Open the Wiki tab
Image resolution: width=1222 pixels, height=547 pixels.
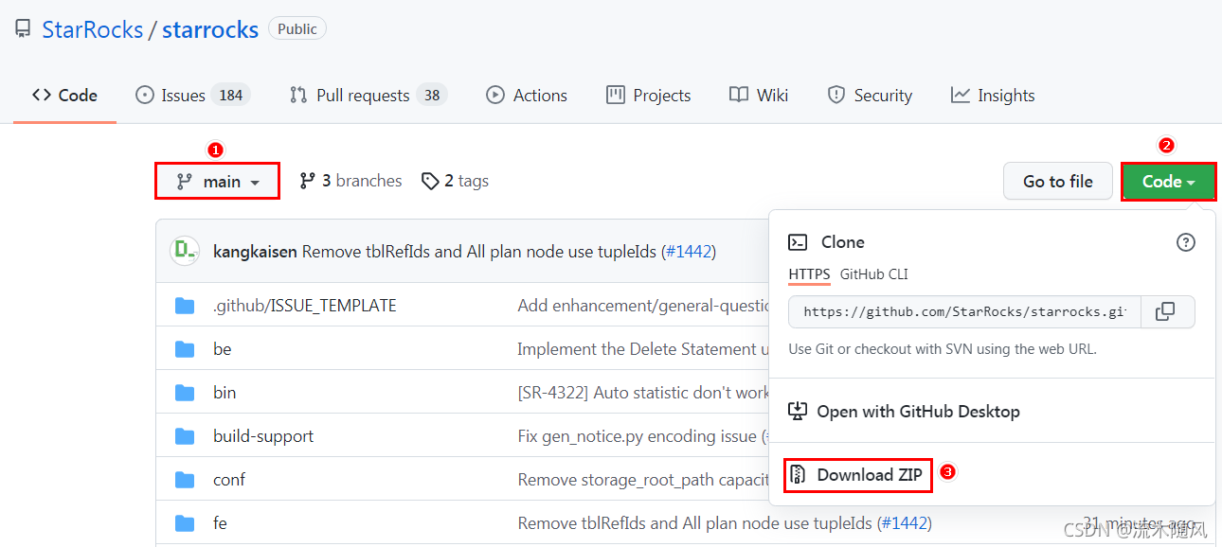click(x=759, y=96)
